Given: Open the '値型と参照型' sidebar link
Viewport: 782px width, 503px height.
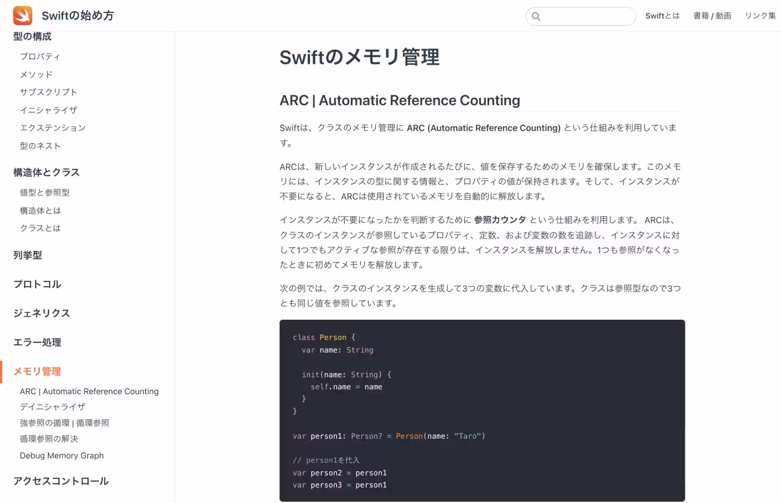Looking at the screenshot, I should click(45, 193).
